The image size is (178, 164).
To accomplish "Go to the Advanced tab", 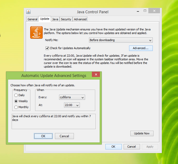I will 80,19.
